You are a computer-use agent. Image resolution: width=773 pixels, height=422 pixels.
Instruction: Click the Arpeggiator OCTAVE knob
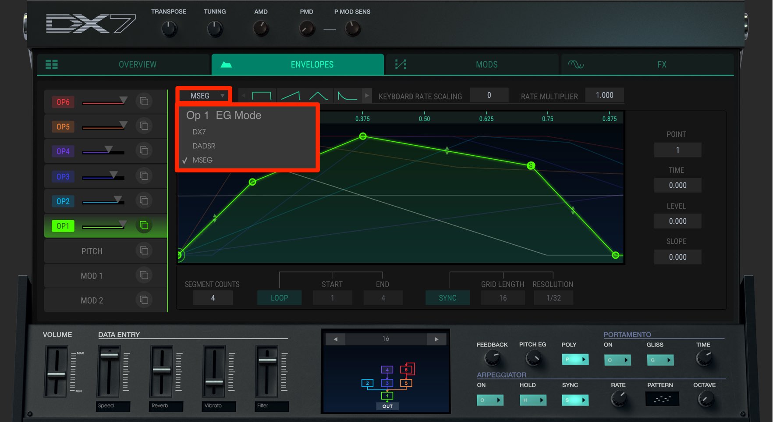(x=706, y=399)
